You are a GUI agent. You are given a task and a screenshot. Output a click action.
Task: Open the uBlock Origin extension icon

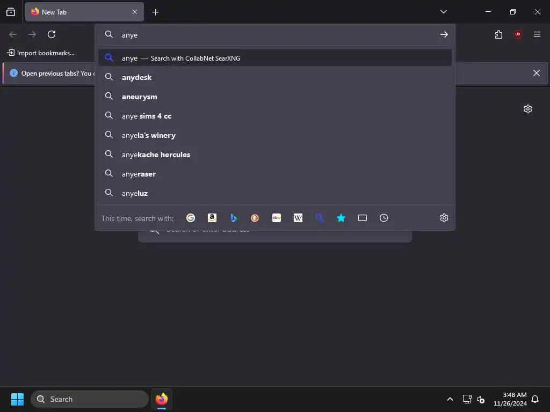tap(518, 34)
